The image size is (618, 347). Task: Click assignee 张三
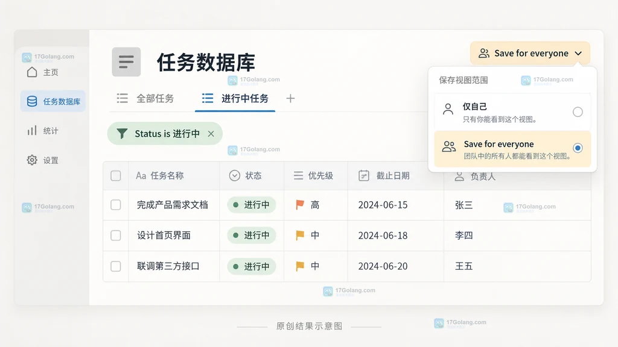coord(464,205)
